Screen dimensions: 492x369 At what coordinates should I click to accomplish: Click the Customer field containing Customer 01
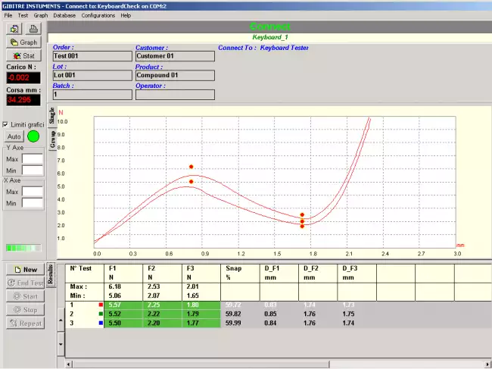pos(175,56)
